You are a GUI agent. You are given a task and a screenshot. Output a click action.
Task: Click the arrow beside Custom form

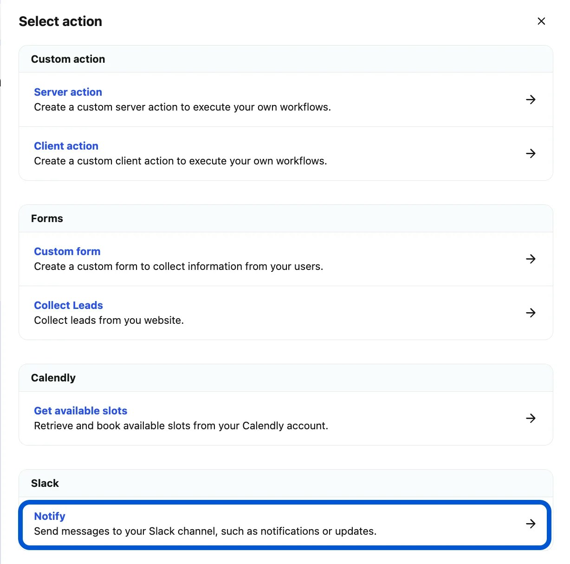pos(531,259)
